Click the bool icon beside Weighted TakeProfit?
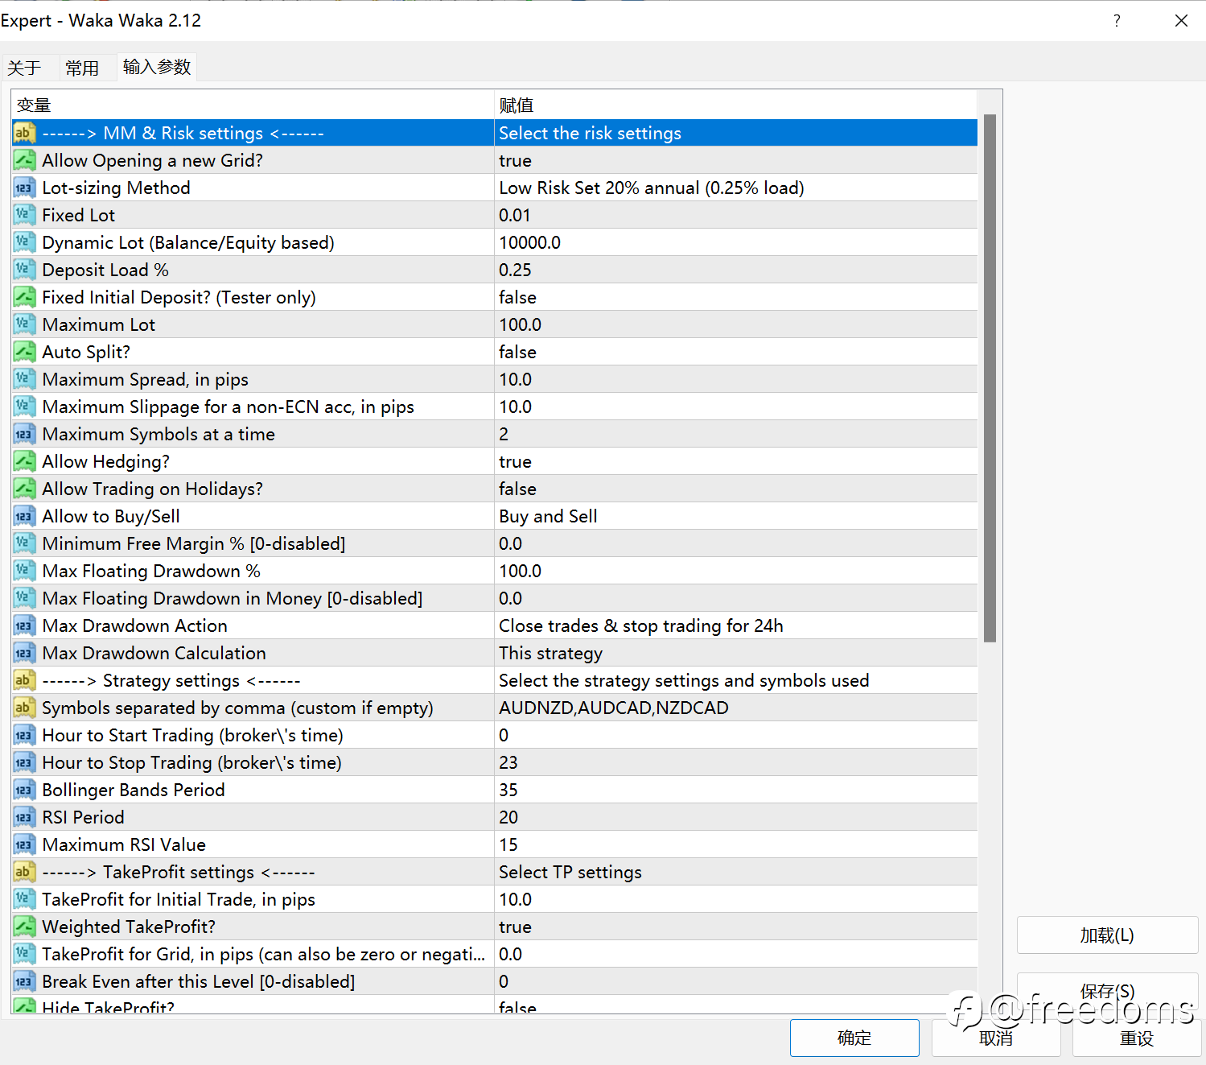The image size is (1206, 1065). pos(24,927)
